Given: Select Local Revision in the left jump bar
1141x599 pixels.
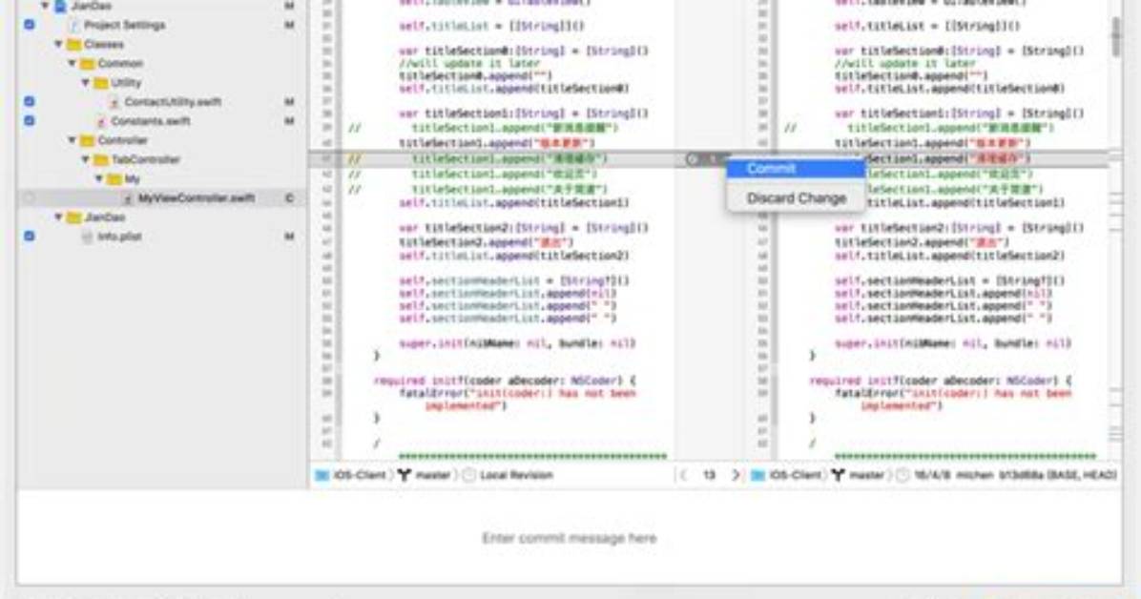Looking at the screenshot, I should click(516, 475).
